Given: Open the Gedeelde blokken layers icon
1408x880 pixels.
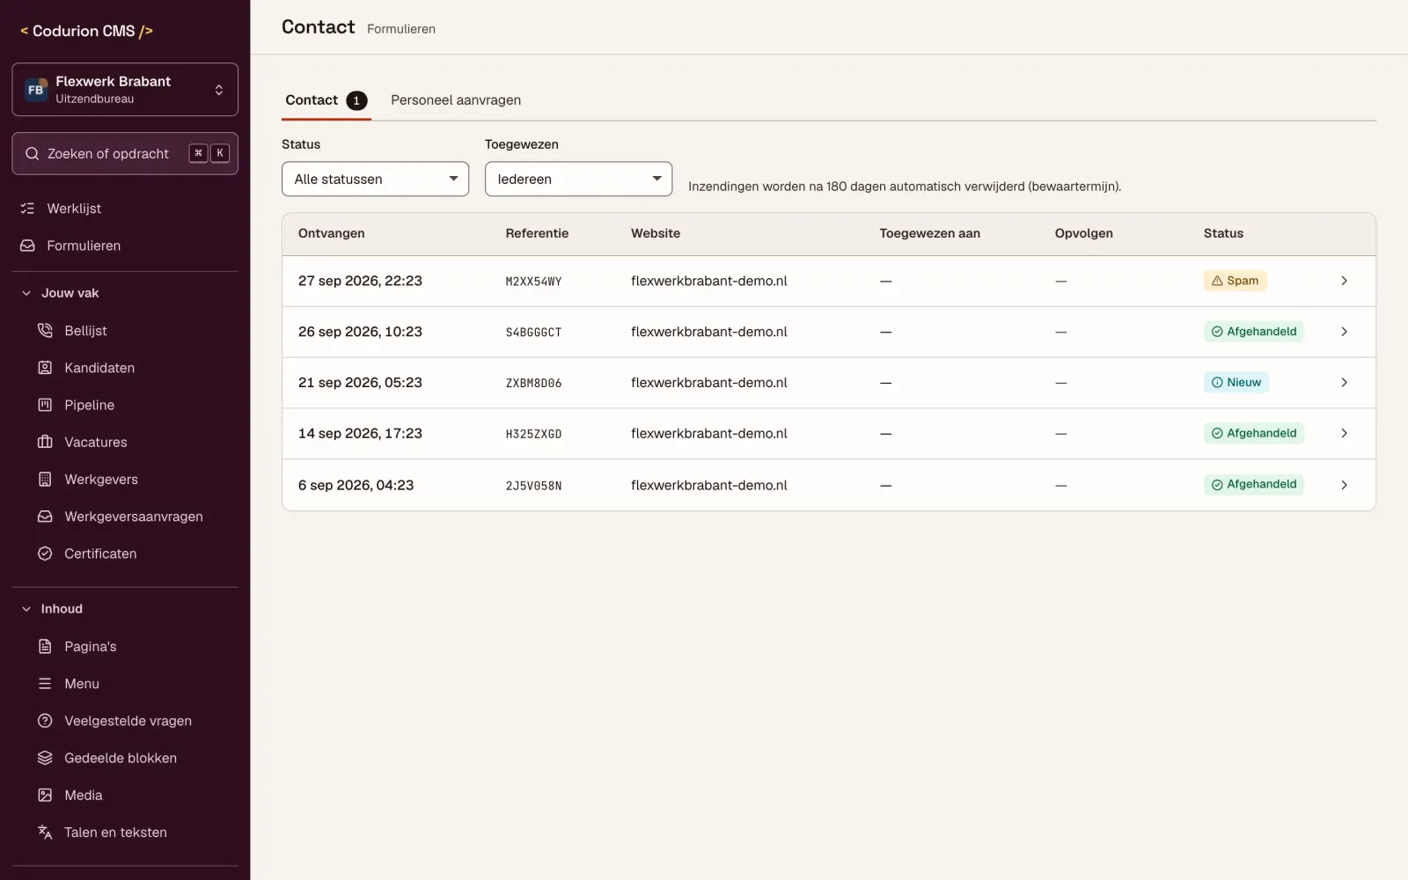Looking at the screenshot, I should coord(45,758).
